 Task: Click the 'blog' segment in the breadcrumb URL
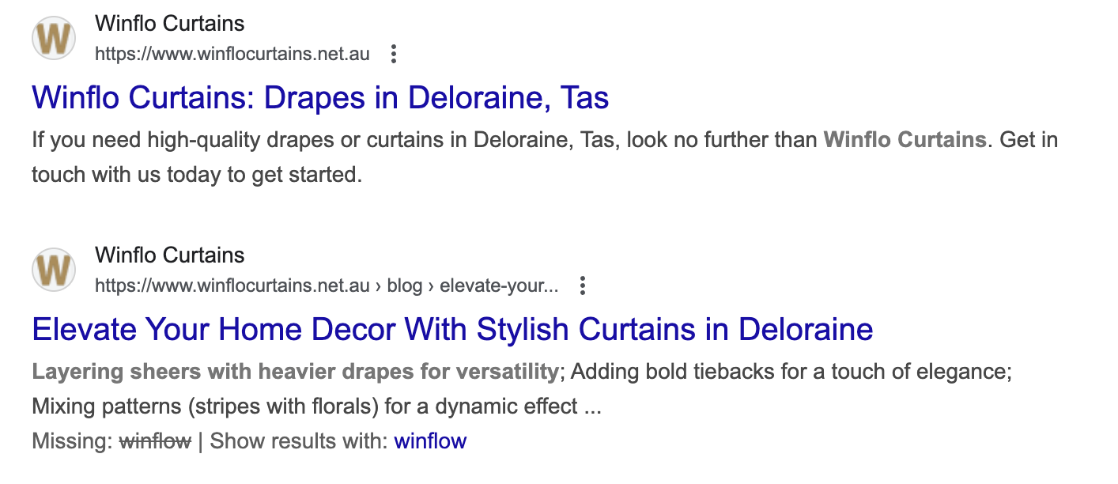[404, 285]
